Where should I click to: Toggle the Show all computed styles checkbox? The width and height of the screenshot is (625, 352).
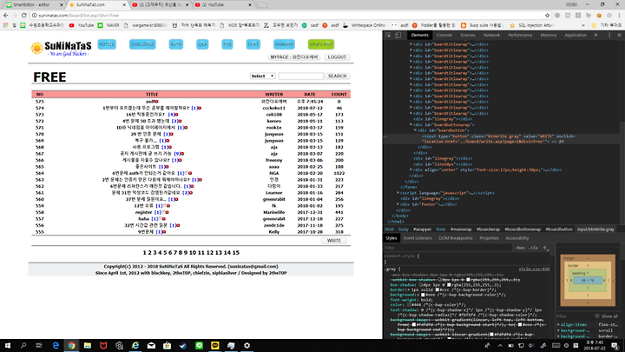click(x=596, y=316)
